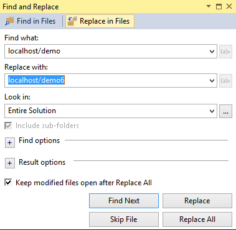236x230 pixels.
Task: Maximize the Find and Replace window
Action: point(219,6)
